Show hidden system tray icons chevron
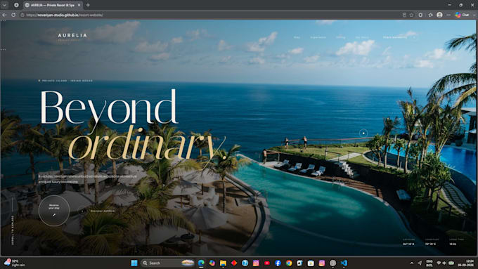This screenshot has width=478, height=269. click(412, 263)
